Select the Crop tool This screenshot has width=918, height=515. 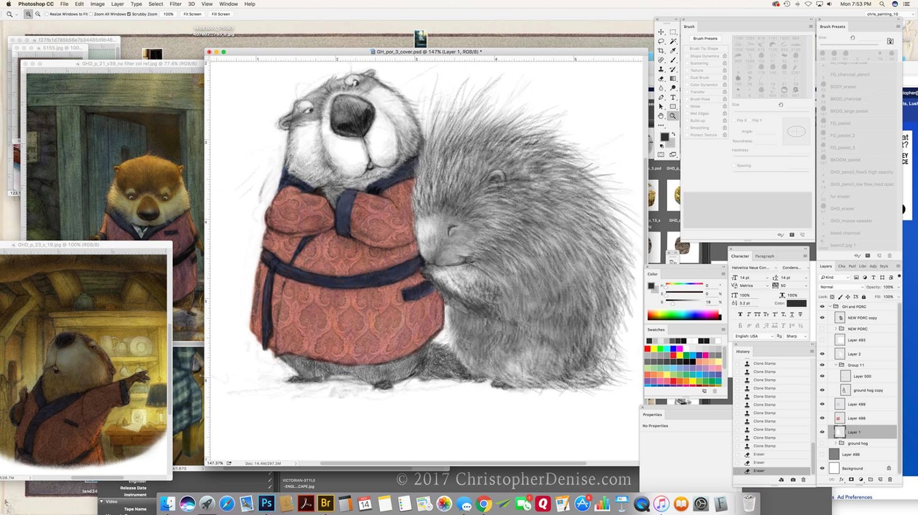[661, 51]
